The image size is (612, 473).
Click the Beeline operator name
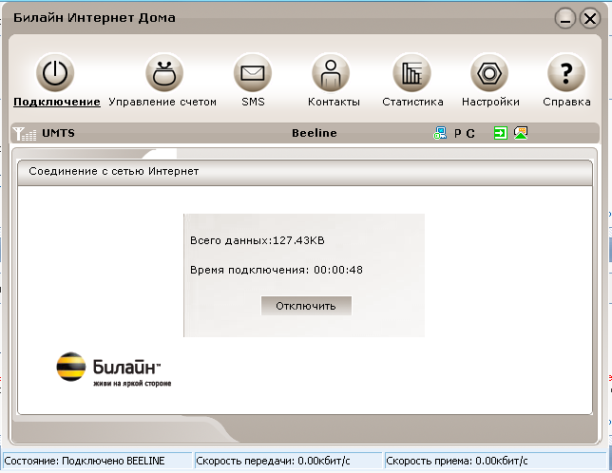(x=314, y=134)
